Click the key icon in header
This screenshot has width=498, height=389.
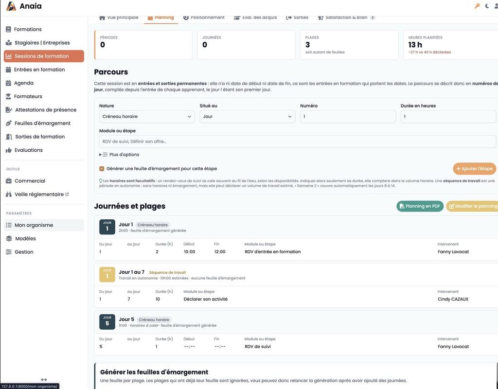point(477,6)
